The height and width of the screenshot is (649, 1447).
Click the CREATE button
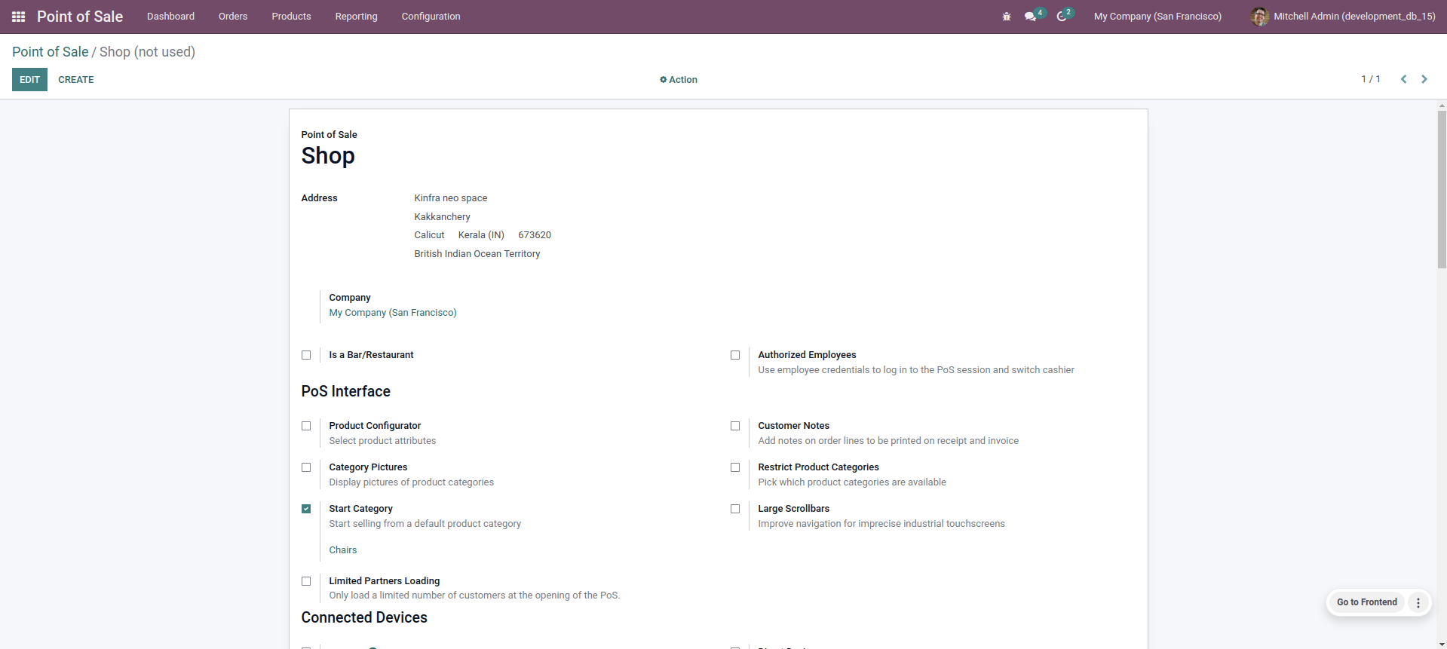76,80
